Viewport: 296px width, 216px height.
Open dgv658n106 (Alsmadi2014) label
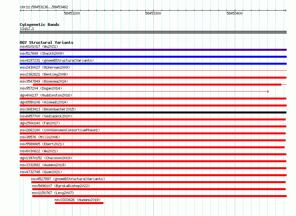(44, 102)
